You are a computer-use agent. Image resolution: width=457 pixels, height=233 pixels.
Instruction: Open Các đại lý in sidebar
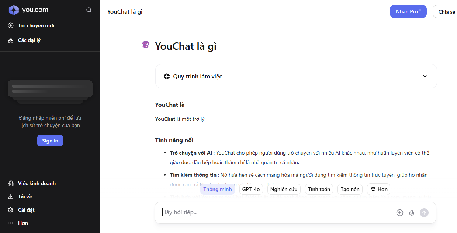(29, 40)
